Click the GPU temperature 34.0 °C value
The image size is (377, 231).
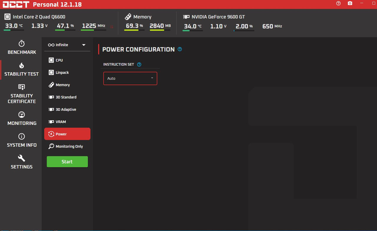pos(193,26)
